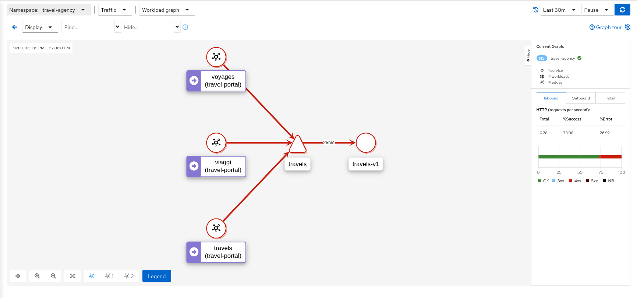Collapse the side panel with Hide

click(x=528, y=56)
